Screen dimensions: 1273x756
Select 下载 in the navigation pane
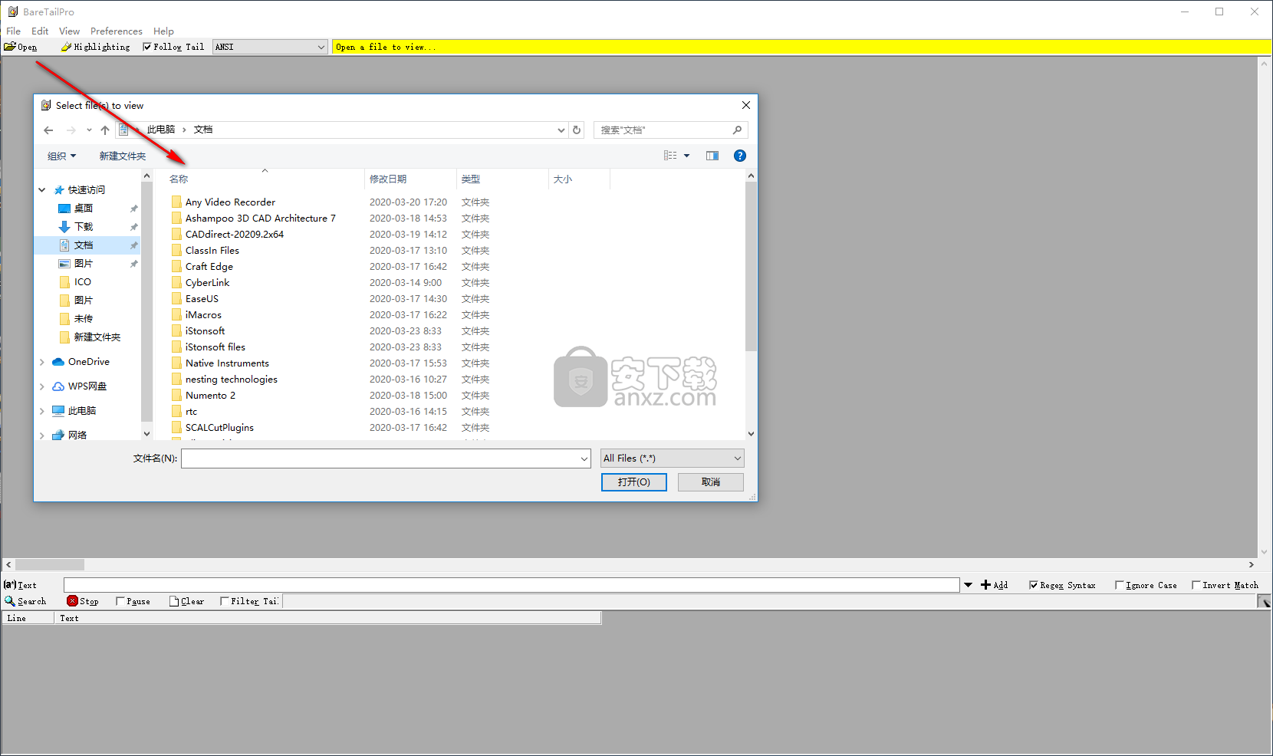tap(84, 227)
